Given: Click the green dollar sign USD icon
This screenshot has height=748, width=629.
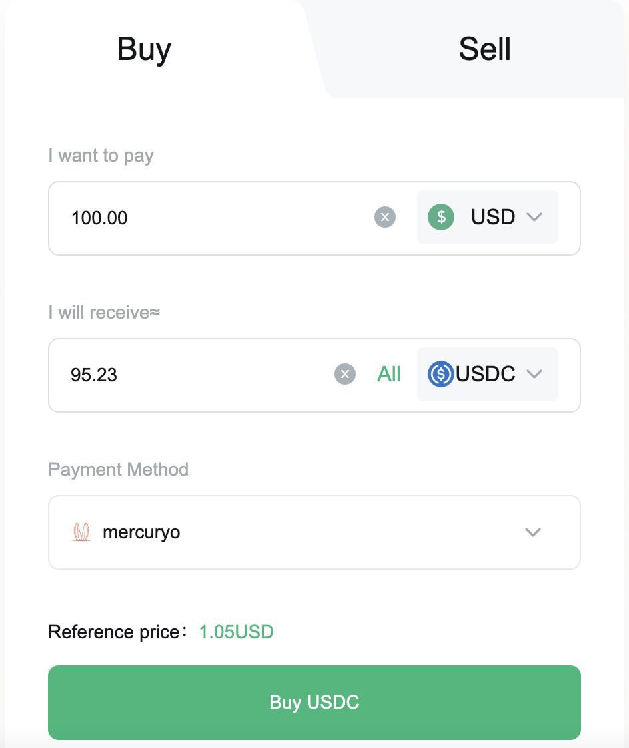Looking at the screenshot, I should tap(440, 217).
